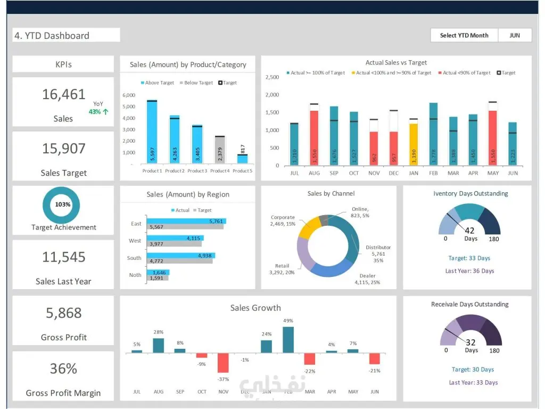
Task: Click the Actual legend entry in region chart
Action: coord(180,210)
